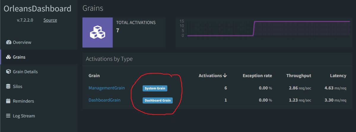
Task: Click the Grains cubes icon in sidebar
Action: (x=9, y=57)
